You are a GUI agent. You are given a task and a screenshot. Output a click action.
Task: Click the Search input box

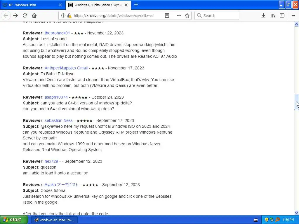pyautogui.click(x=217, y=15)
